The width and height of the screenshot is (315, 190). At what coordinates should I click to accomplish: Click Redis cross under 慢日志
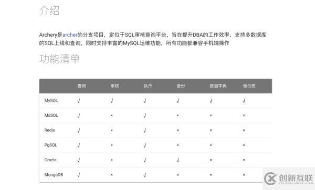(244, 130)
